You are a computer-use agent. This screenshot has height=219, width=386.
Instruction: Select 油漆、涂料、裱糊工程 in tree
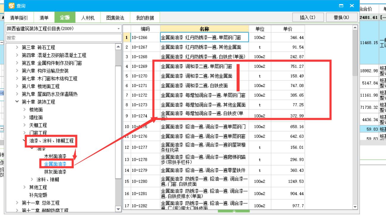click(x=51, y=141)
